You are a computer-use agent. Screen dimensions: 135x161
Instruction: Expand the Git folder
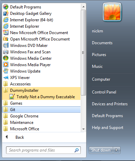pyautogui.click(x=41, y=110)
